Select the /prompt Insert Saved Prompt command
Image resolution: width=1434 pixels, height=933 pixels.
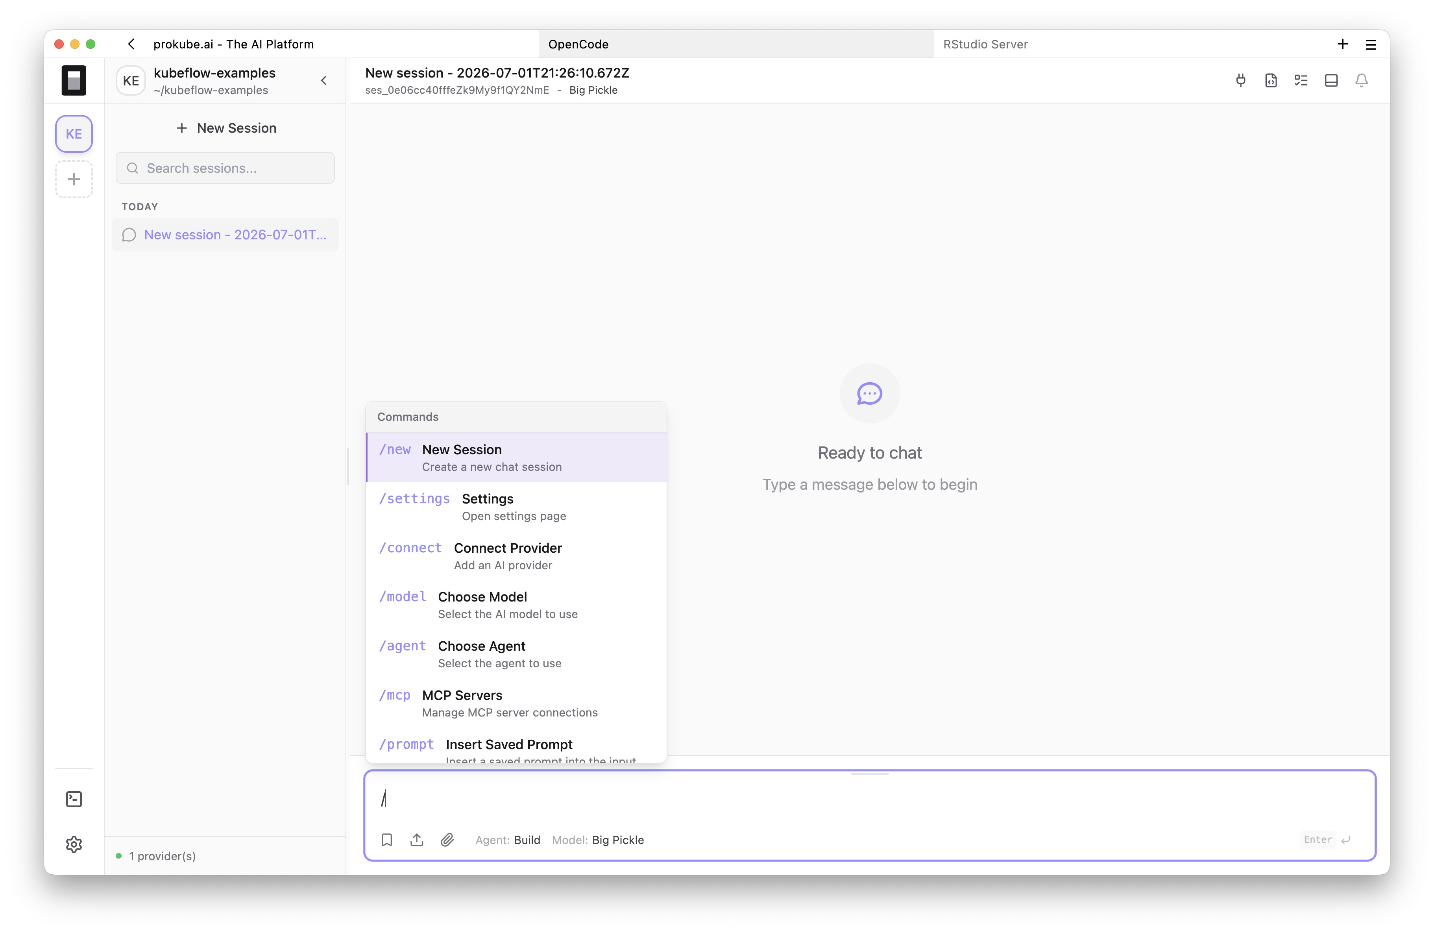coord(516,746)
